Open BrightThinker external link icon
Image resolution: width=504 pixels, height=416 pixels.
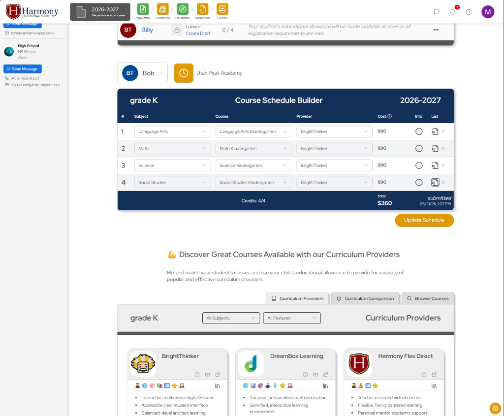pyautogui.click(x=218, y=375)
